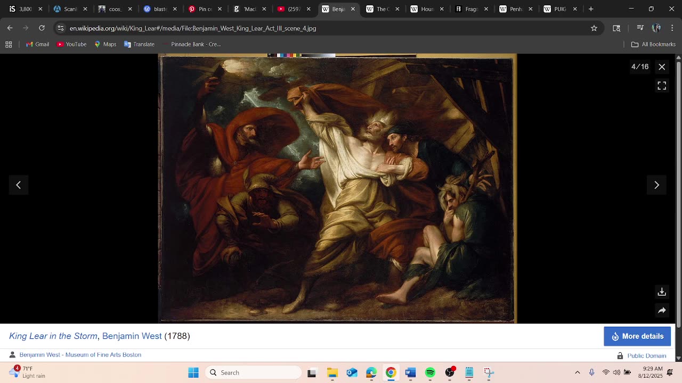Open the Translate bookmark
This screenshot has width=682, height=383.
click(x=139, y=44)
